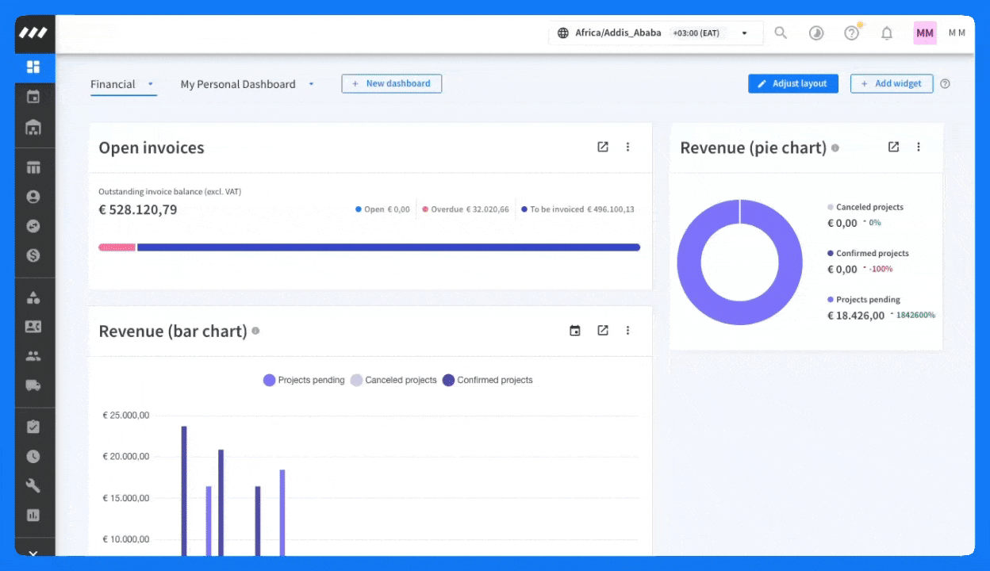Expand the Financial dashboard dropdown arrow
This screenshot has width=990, height=571.
click(x=151, y=84)
